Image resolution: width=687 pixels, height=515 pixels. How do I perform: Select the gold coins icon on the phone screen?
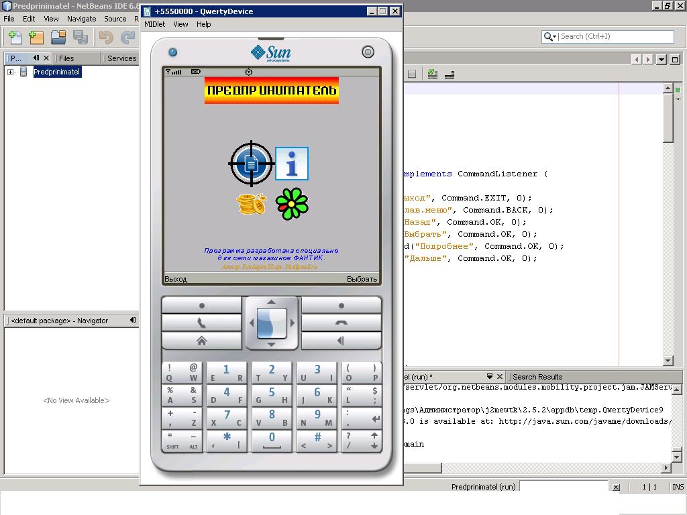252,204
